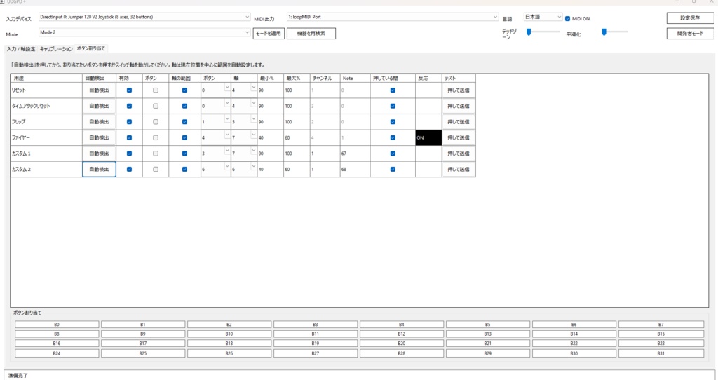The image size is (718, 380).
Task: Click the B0 button indicator
Action: tap(57, 325)
